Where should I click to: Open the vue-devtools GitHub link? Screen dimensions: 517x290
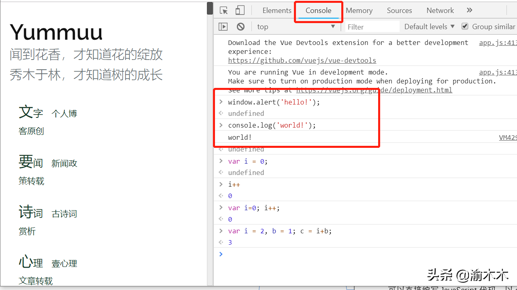coord(302,60)
